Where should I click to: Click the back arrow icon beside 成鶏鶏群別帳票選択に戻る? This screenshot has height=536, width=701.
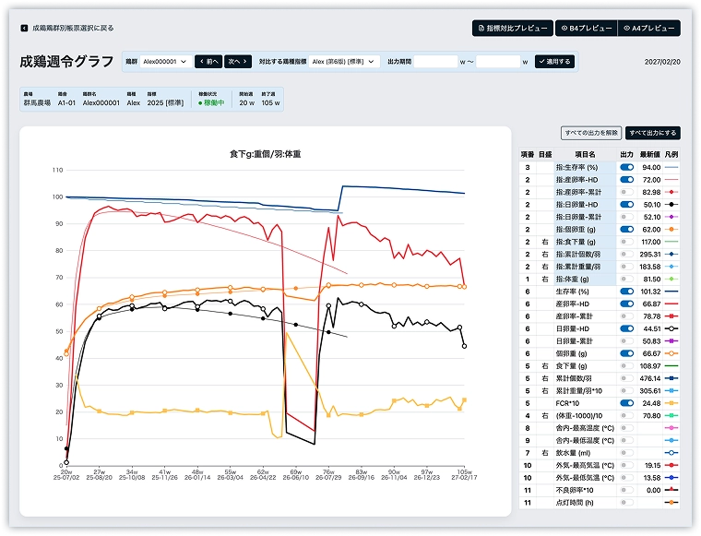pyautogui.click(x=24, y=29)
